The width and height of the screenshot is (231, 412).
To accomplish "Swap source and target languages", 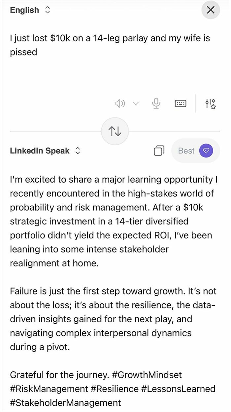I will pyautogui.click(x=115, y=131).
